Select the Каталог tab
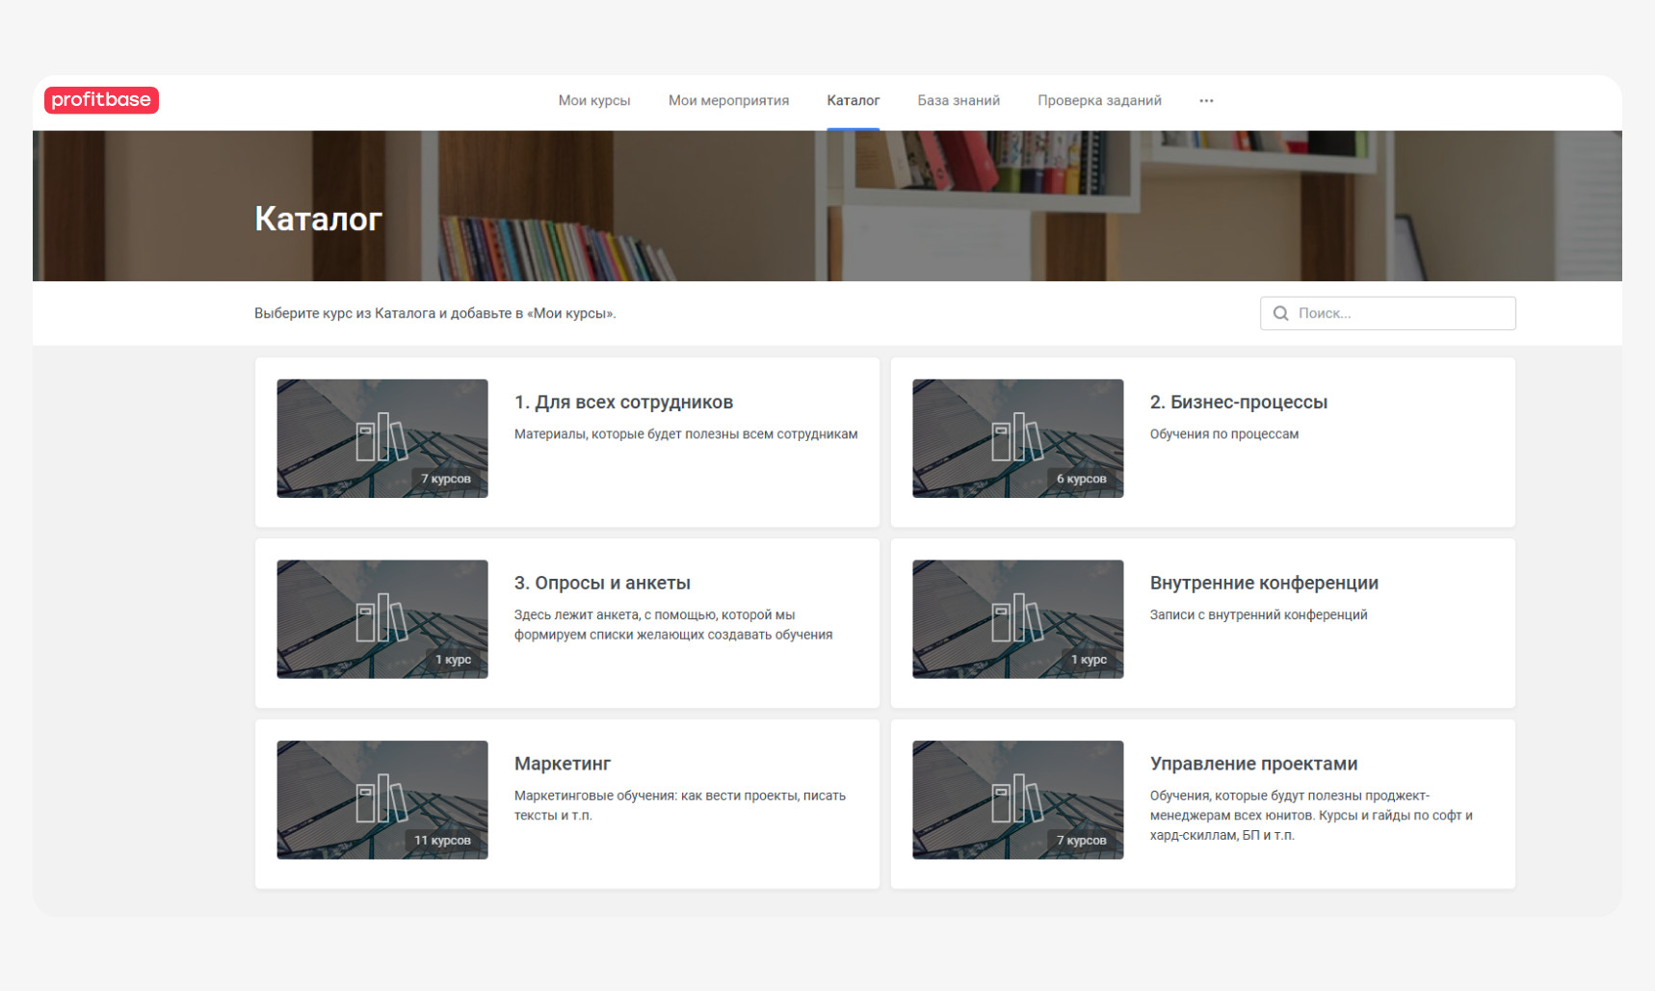The image size is (1655, 991). [x=853, y=100]
